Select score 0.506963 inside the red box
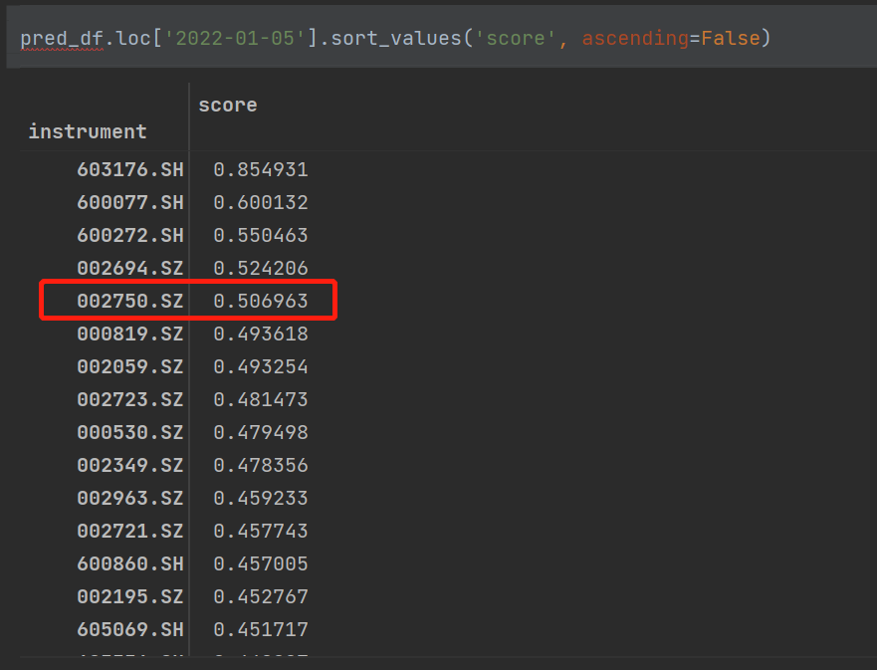Image resolution: width=877 pixels, height=670 pixels. [x=261, y=300]
